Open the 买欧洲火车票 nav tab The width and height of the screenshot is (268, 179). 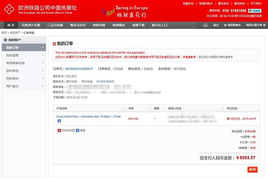[x=33, y=25]
